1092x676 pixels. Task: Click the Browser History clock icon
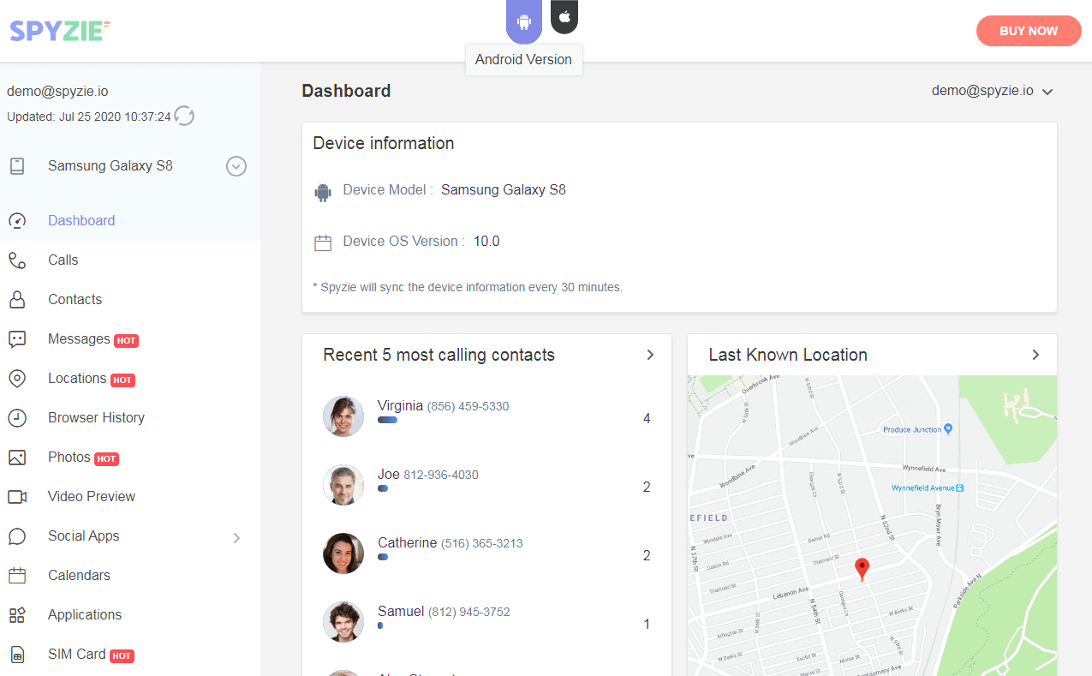tap(17, 418)
